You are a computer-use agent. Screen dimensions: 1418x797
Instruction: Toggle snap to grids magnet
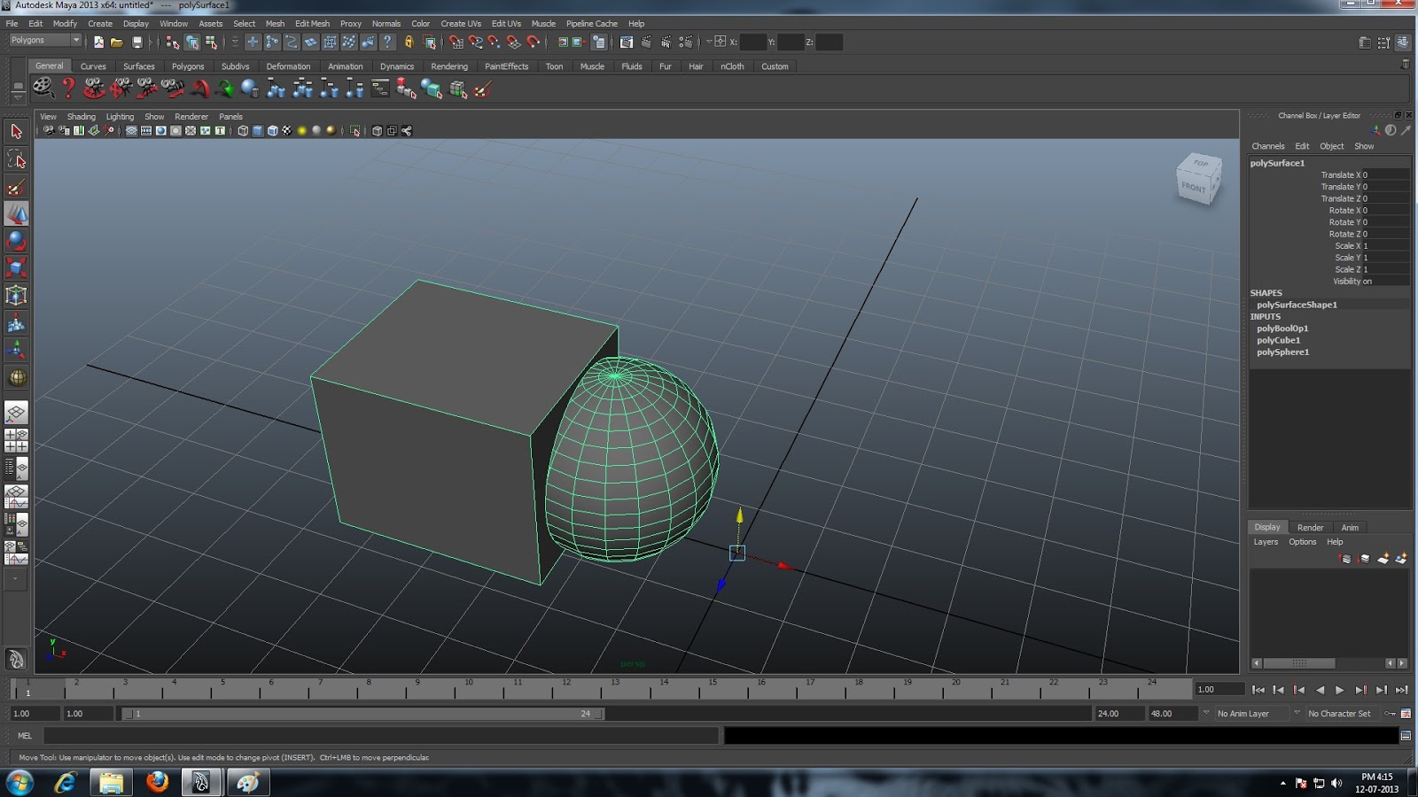[x=456, y=42]
